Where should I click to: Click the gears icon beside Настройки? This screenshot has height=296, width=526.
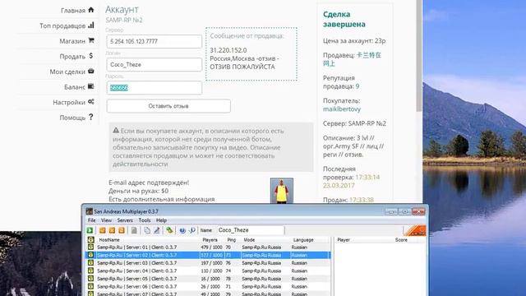click(x=91, y=102)
